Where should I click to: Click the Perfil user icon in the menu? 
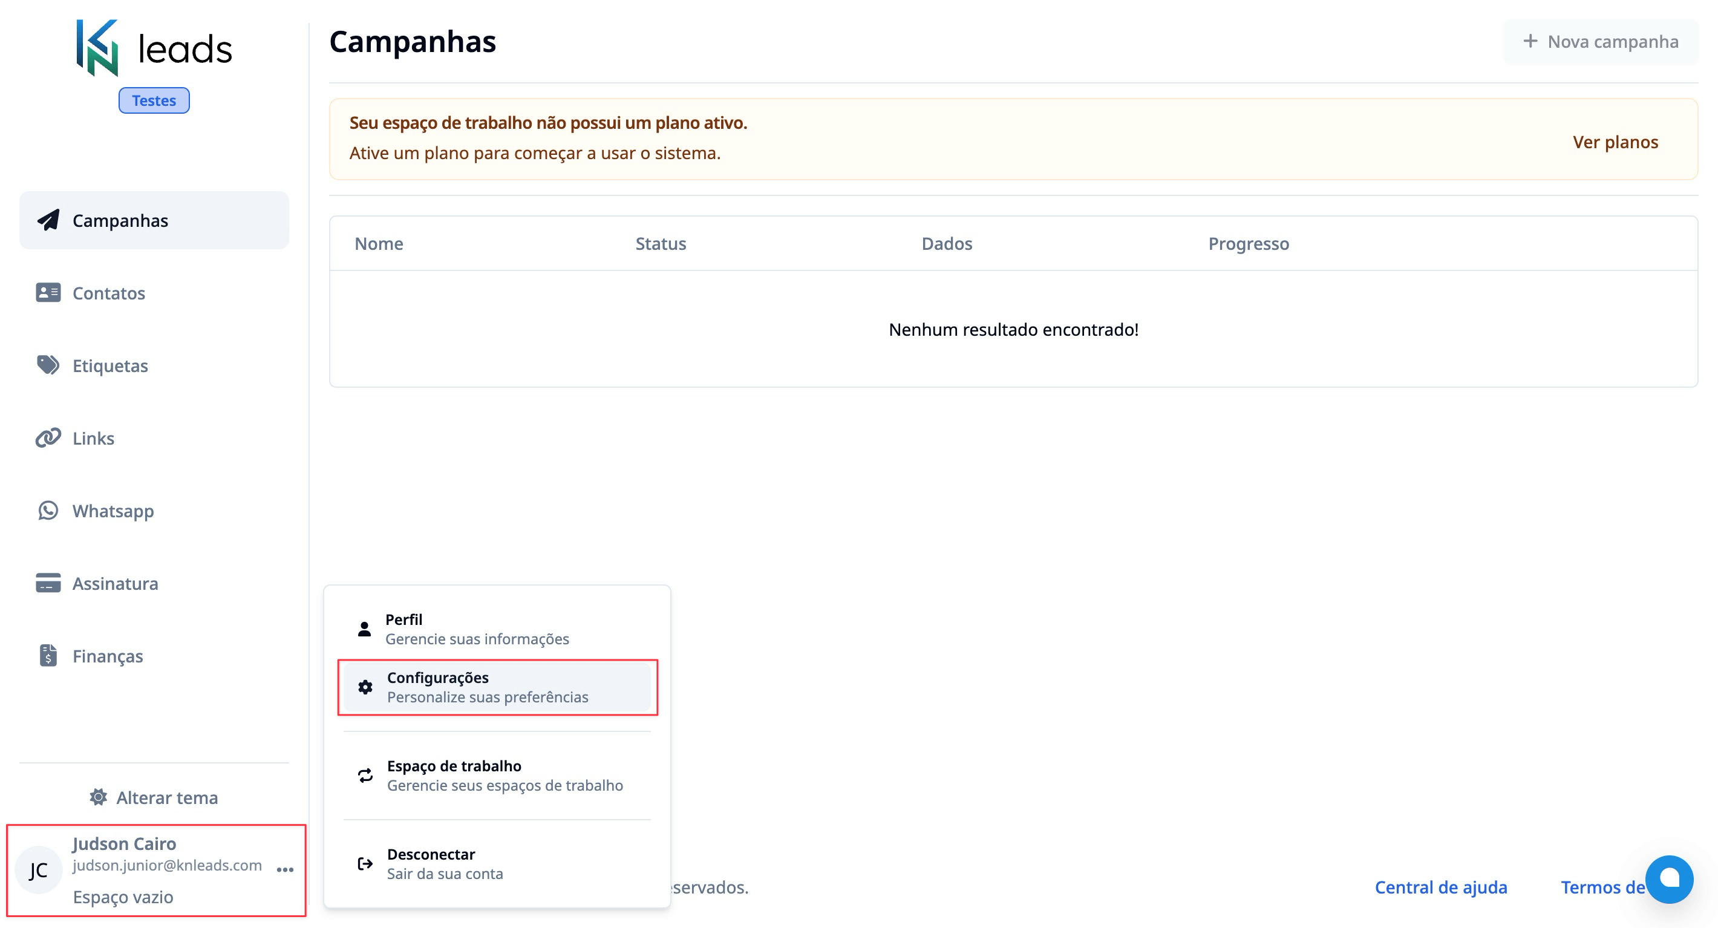[364, 628]
